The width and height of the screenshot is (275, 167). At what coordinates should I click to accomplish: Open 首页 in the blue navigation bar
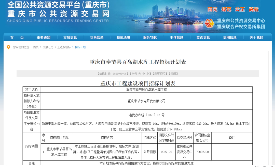(x=17, y=38)
